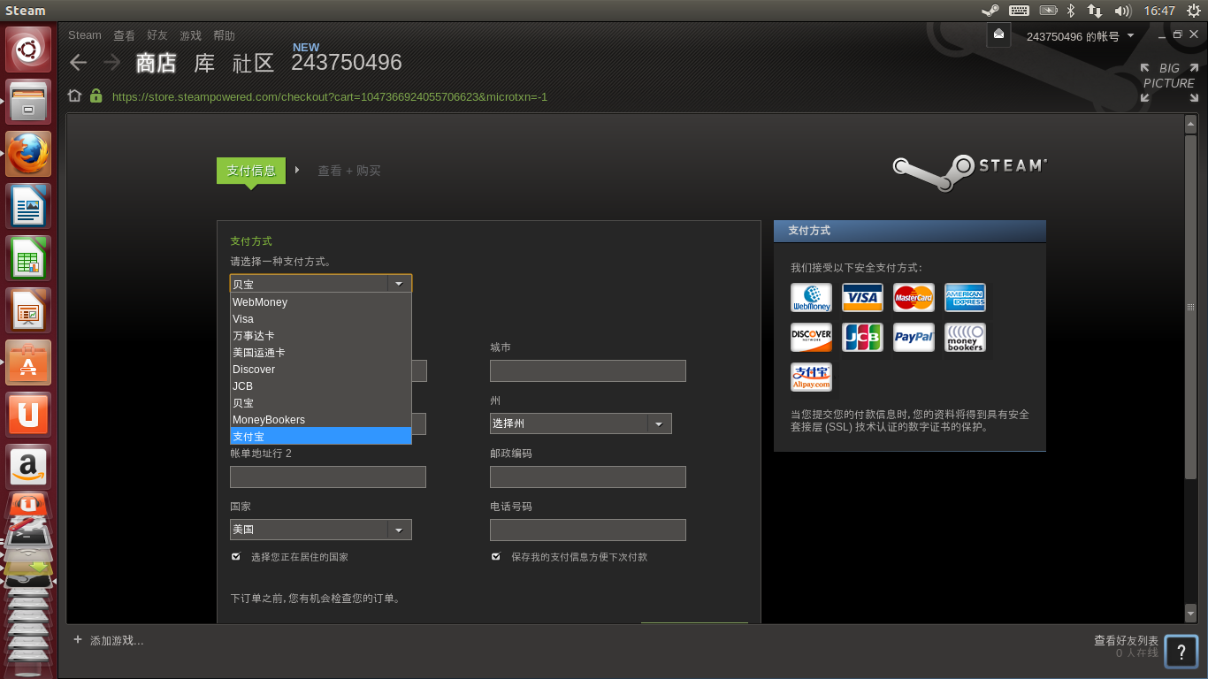Open LibreOffice Writer from launcher

point(29,206)
